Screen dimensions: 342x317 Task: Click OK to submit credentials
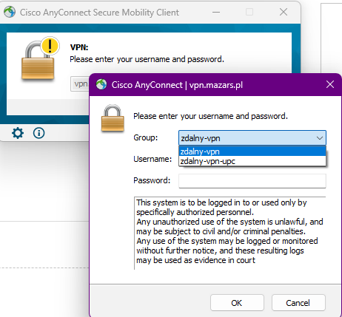(x=237, y=303)
